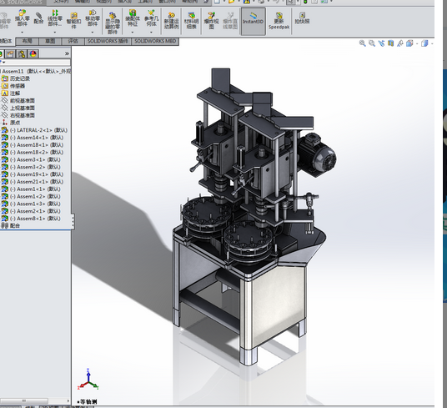Click the feature tree horizontal scrollbar
The height and width of the screenshot is (408, 447).
[23, 400]
